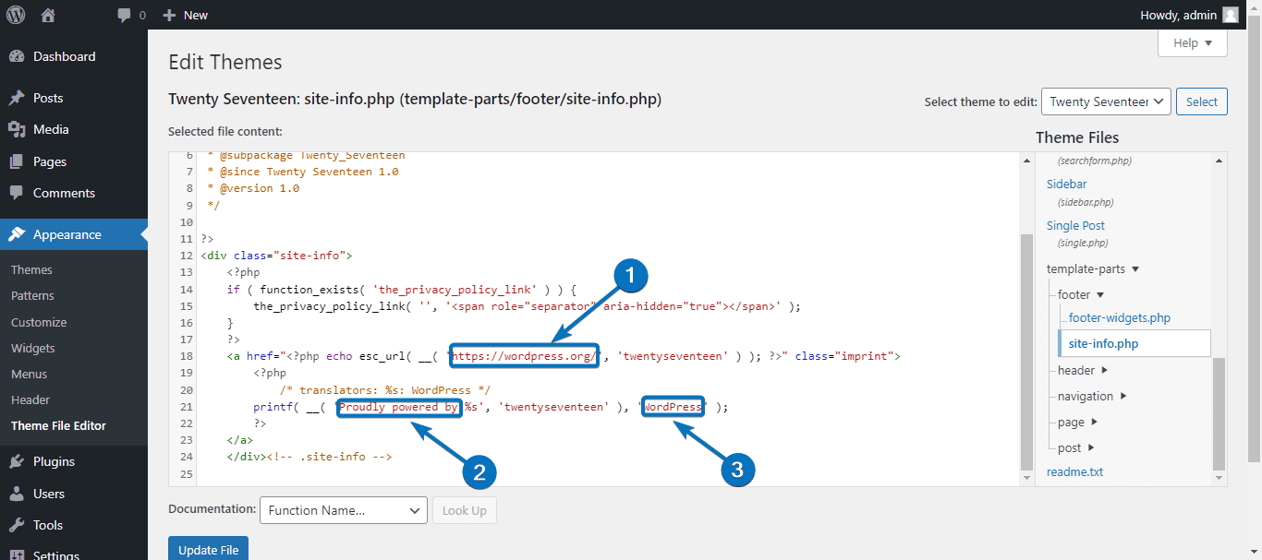Select Theme File Editor submenu item

[x=58, y=425]
